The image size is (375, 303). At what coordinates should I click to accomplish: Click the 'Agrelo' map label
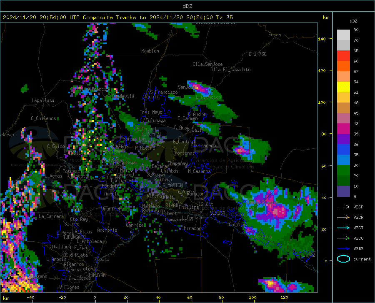pyautogui.click(x=112, y=194)
